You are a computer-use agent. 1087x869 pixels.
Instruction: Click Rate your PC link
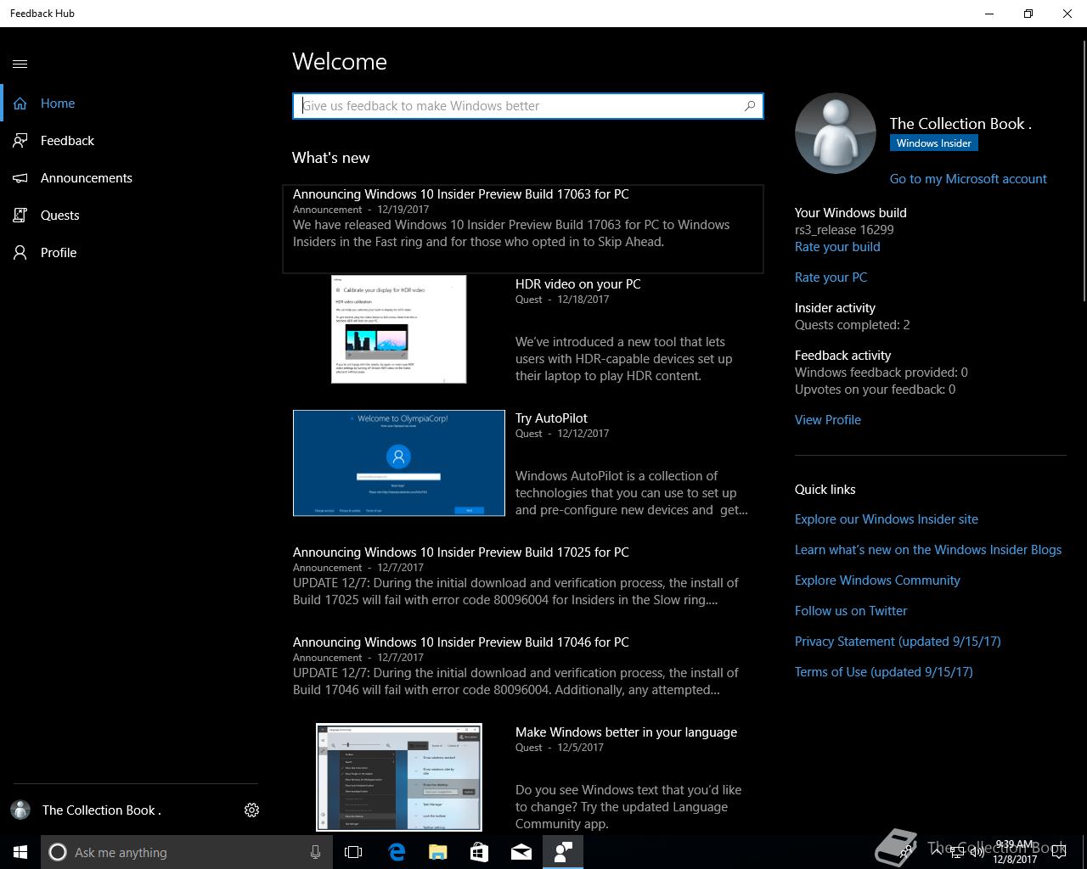pyautogui.click(x=831, y=278)
